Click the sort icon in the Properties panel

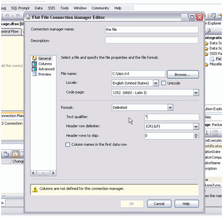click(207, 133)
